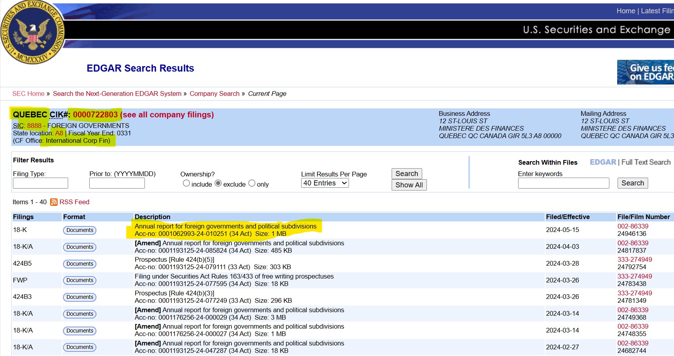Open CIK 0000722803 all company filings link

pos(143,115)
